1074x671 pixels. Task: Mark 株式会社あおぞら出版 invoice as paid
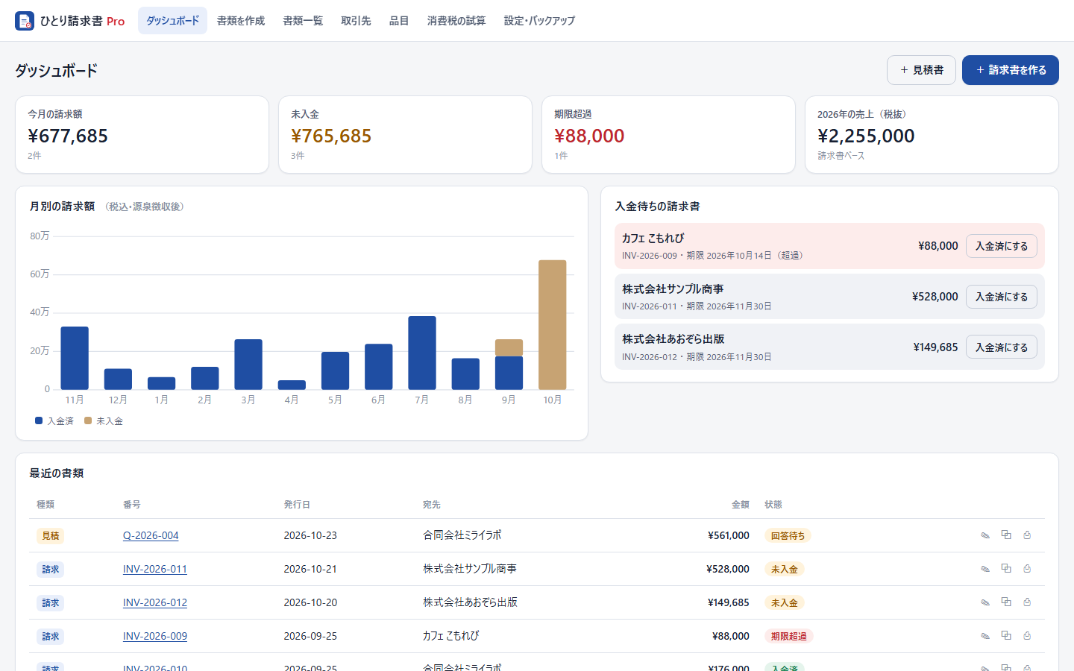(x=1002, y=347)
